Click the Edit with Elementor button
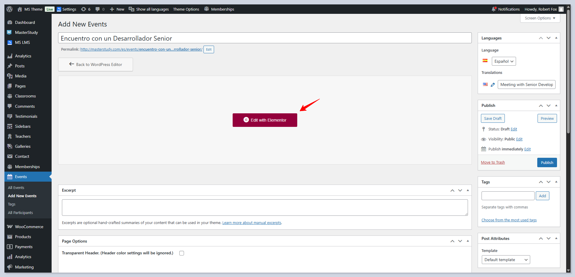Viewport: 575px width, 277px height. 265,120
